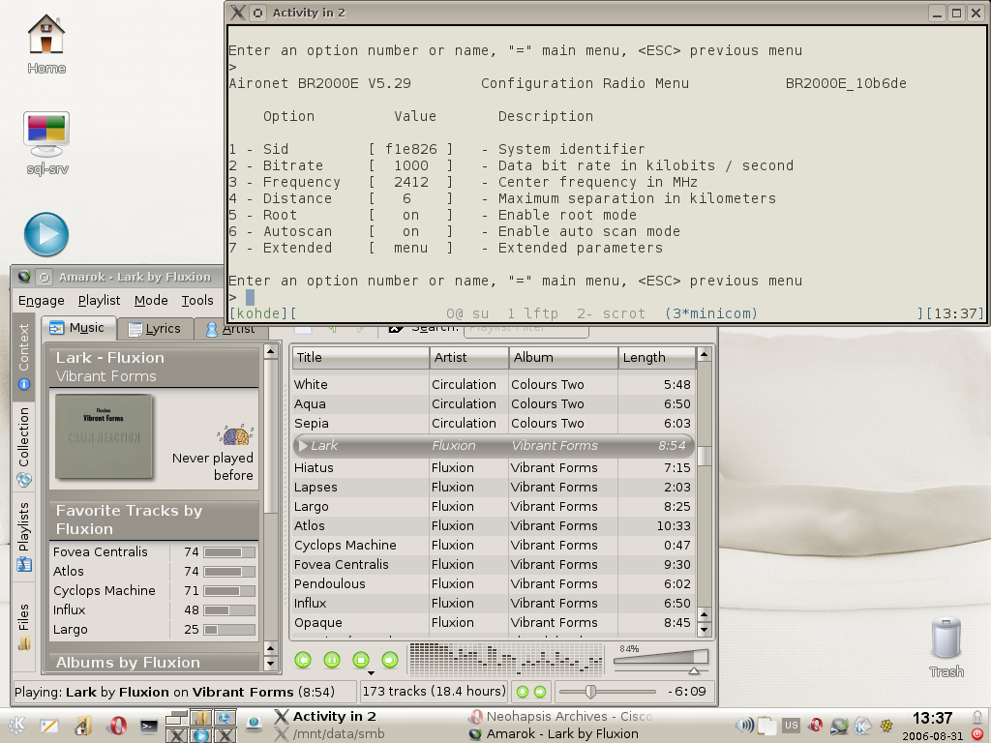Open the Mode menu
991x743 pixels.
pos(151,301)
